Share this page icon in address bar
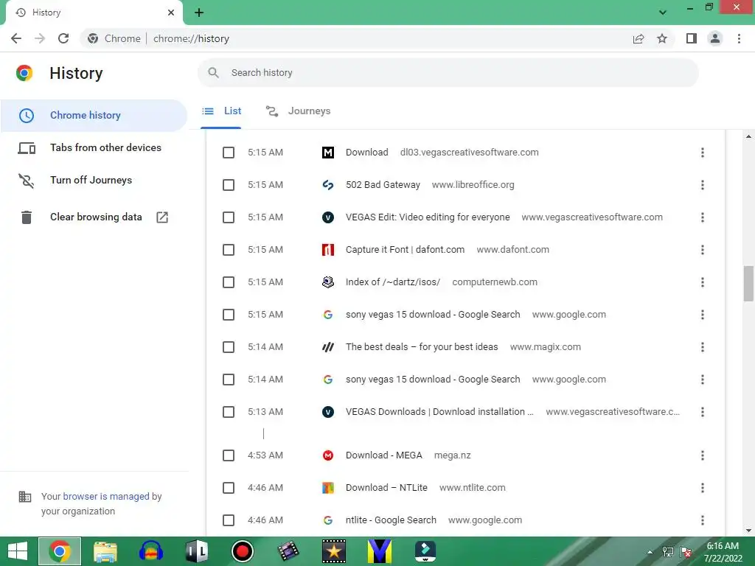Image resolution: width=755 pixels, height=566 pixels. pyautogui.click(x=639, y=38)
